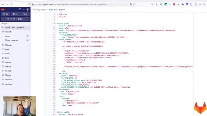Open the browser hamburger application menu

(204, 5)
